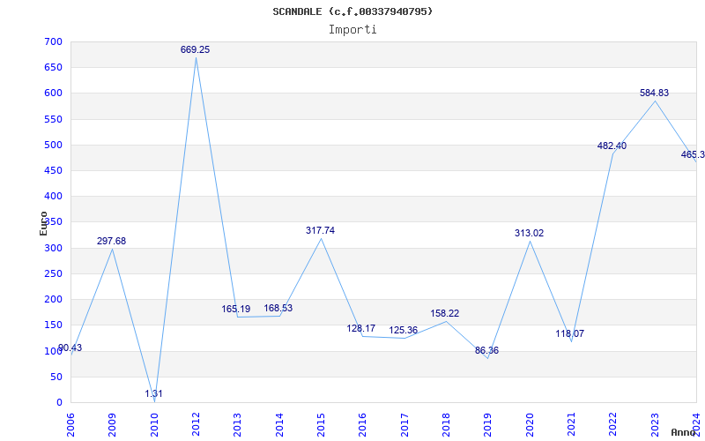Select the 165.19 data label

pos(235,310)
